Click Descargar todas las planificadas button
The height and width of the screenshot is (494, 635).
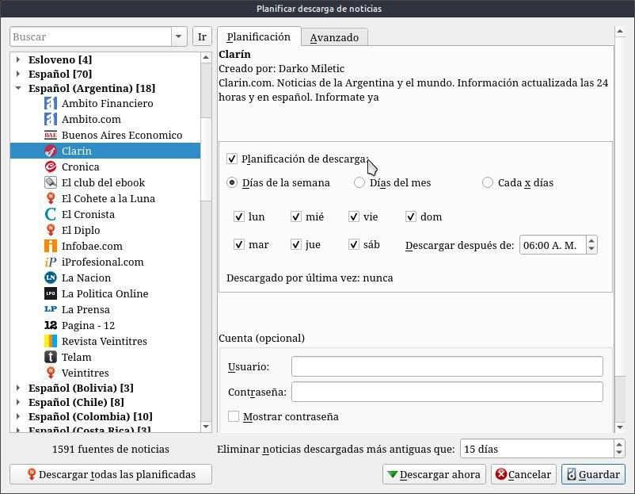(x=111, y=474)
